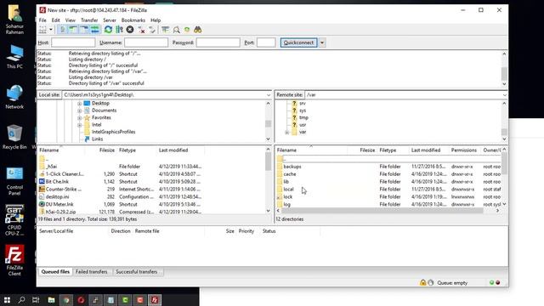The width and height of the screenshot is (544, 306).
Task: Switch to the Successful transfers tab
Action: pyautogui.click(x=137, y=272)
